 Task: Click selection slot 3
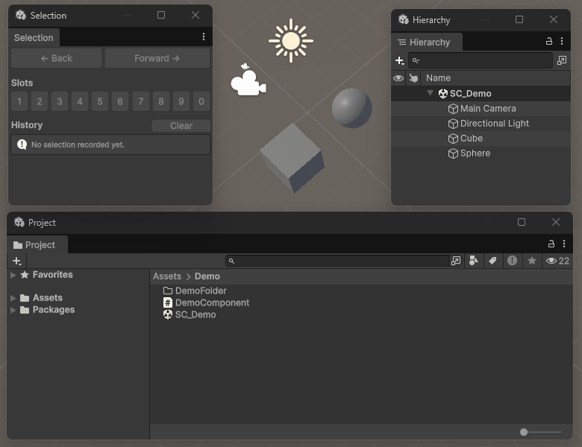(x=60, y=101)
